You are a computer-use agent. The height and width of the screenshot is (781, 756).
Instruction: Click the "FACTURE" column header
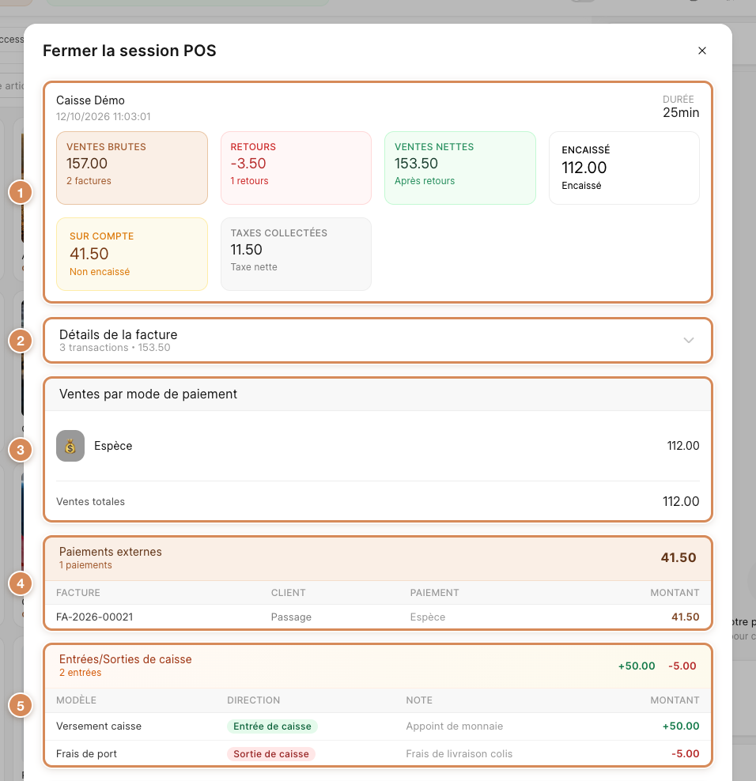pos(78,593)
